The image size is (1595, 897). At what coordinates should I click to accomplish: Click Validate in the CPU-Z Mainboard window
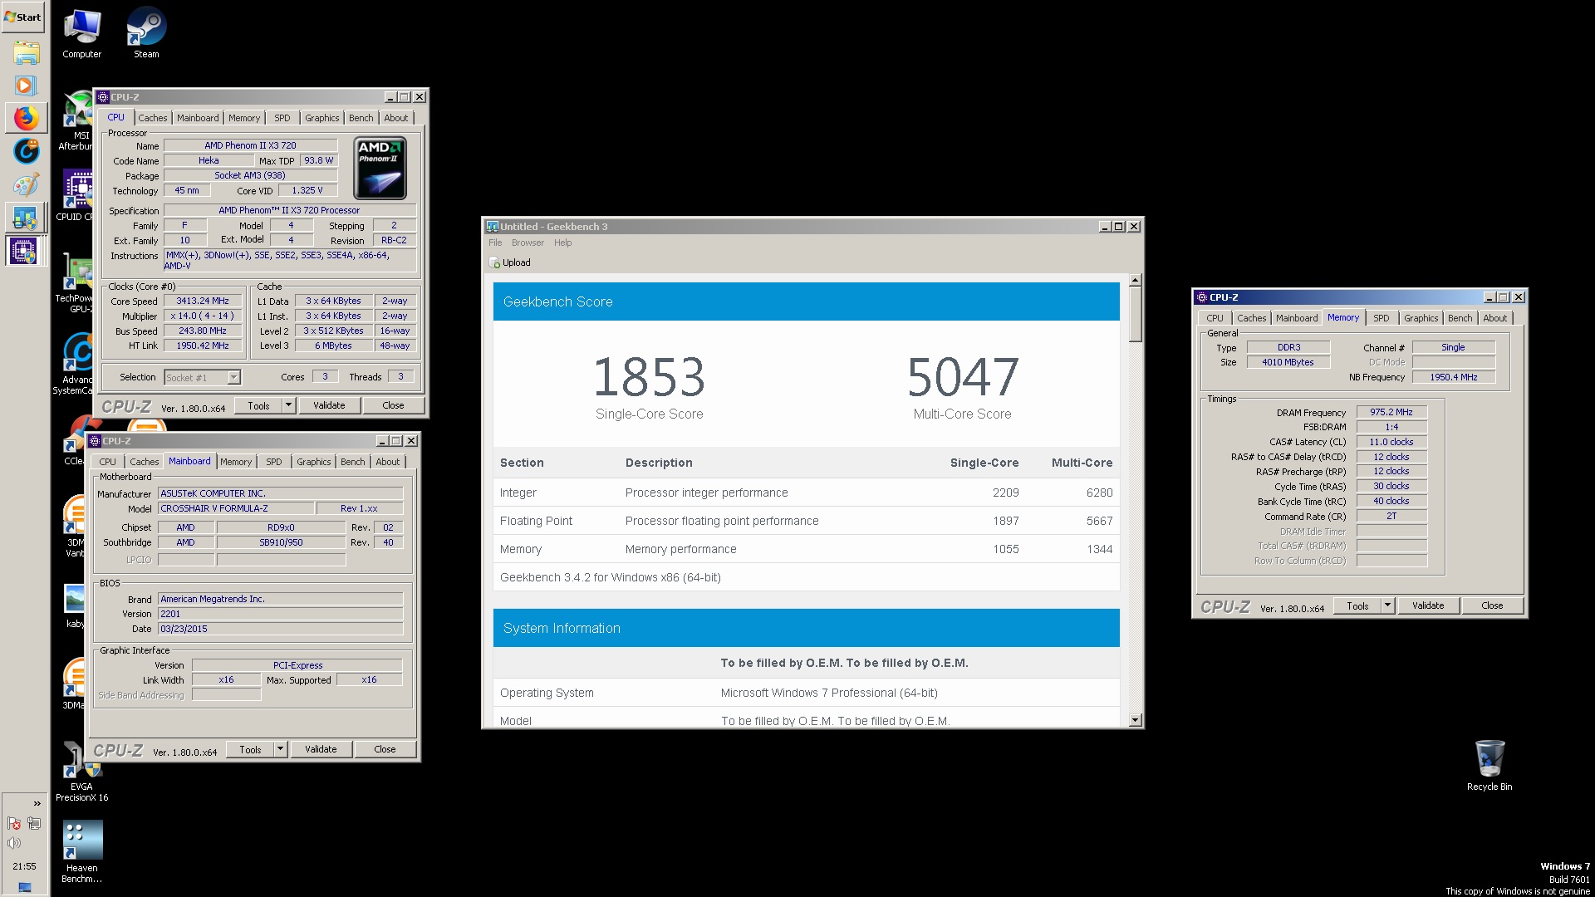tap(321, 749)
